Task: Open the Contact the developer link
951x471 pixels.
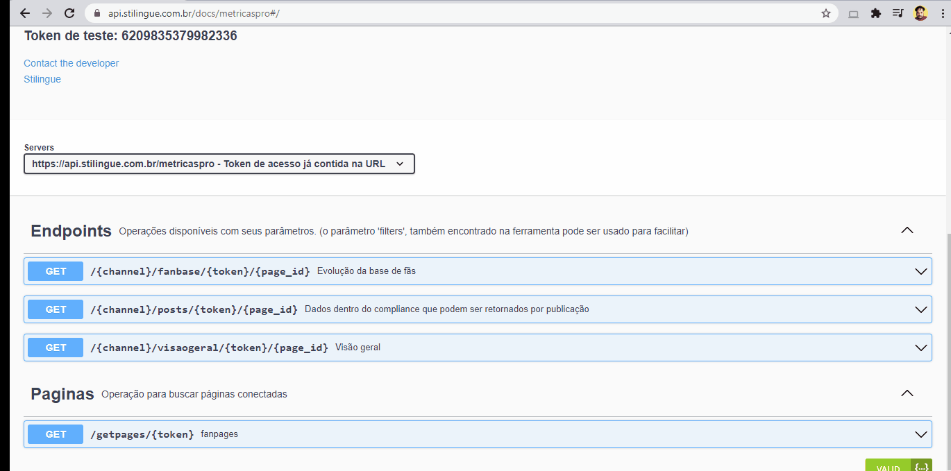Action: point(71,63)
